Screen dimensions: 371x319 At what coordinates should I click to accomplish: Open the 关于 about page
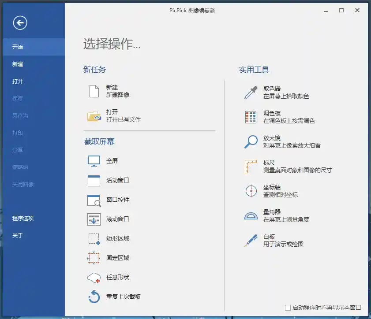pyautogui.click(x=17, y=236)
